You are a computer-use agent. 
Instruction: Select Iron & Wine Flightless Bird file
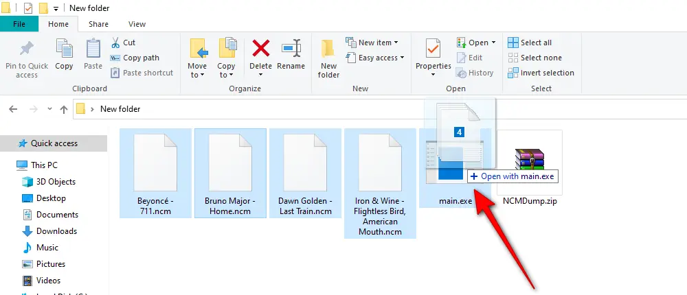pyautogui.click(x=381, y=183)
